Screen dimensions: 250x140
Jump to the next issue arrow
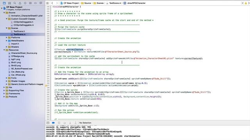click(x=248, y=3)
